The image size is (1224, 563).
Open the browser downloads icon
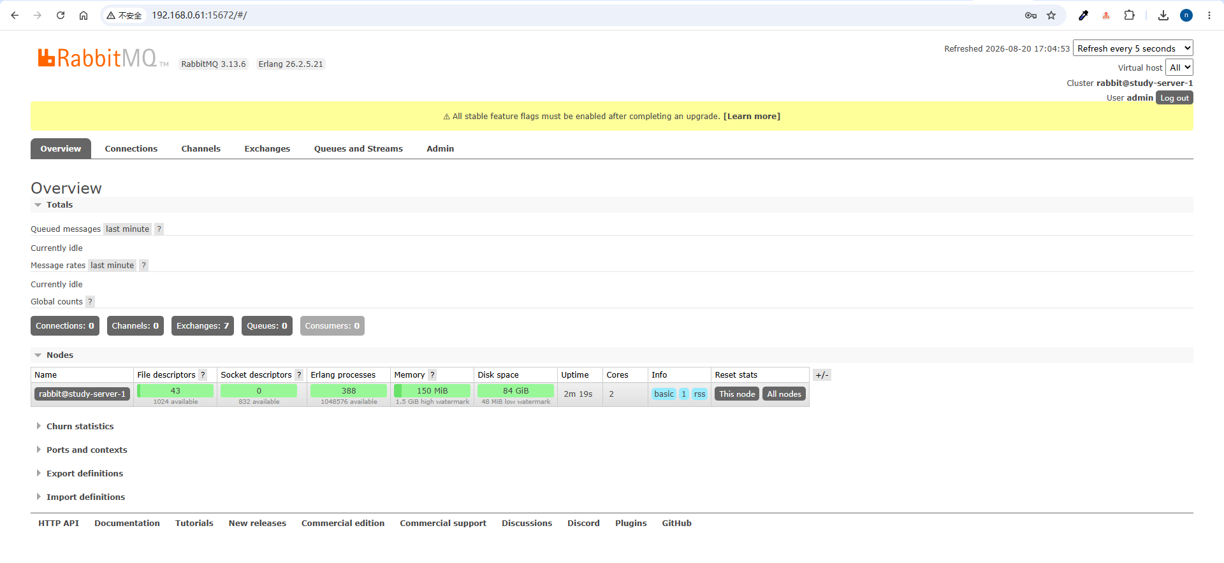coord(1163,15)
